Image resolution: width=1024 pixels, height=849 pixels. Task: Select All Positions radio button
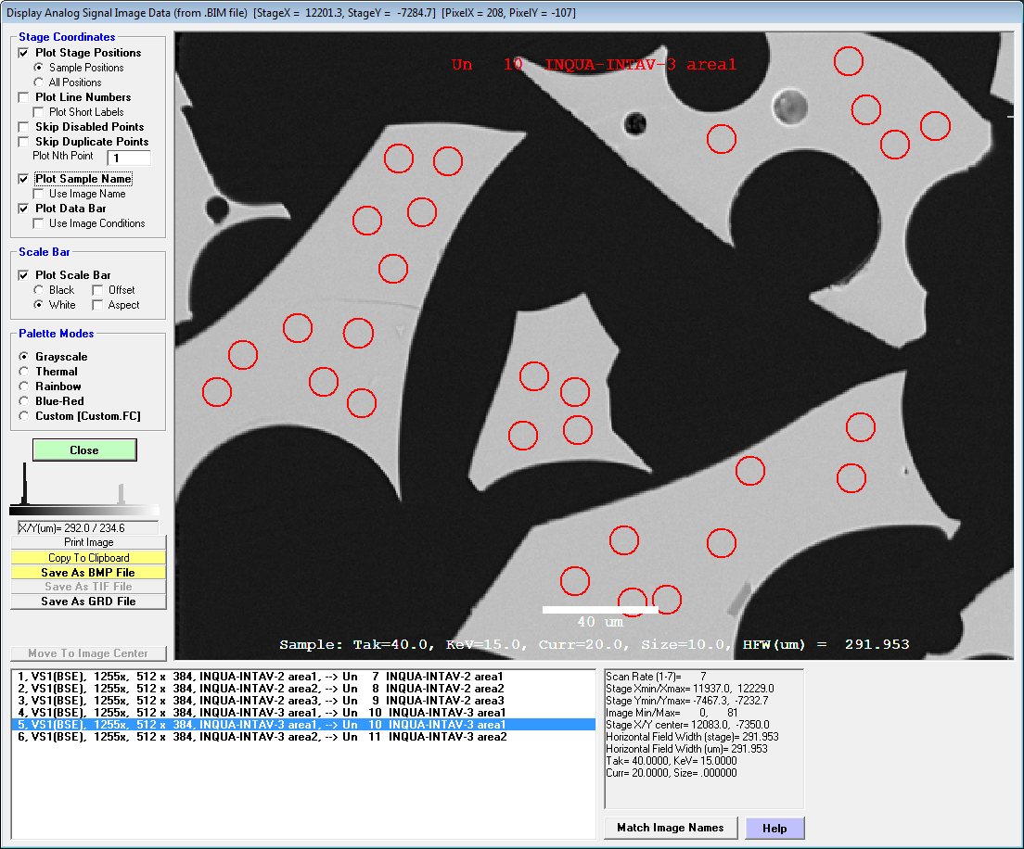(39, 82)
